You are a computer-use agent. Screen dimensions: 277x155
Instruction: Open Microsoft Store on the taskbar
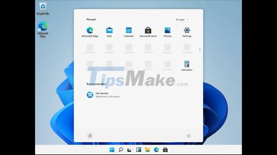tap(165, 150)
